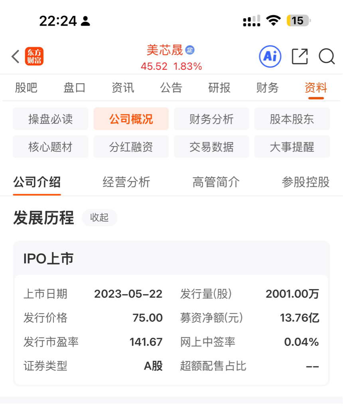The image size is (343, 409).
Task: Tap the battery level indicator
Action: (x=298, y=21)
